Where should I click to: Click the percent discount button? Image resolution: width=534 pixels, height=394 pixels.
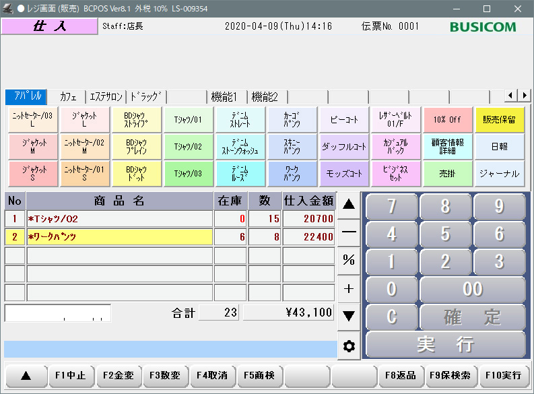coord(349,260)
